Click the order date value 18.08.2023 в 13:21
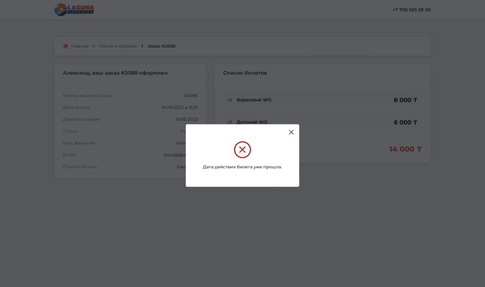The height and width of the screenshot is (287, 485). [x=179, y=108]
